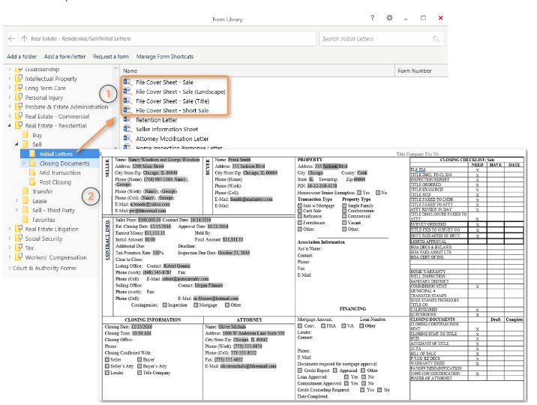Select the Guardianship tree item

42,69
